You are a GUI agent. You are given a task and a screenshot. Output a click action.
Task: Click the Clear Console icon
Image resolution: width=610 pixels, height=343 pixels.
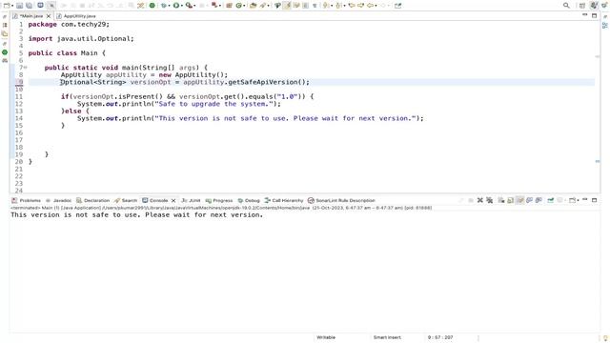pos(501,200)
